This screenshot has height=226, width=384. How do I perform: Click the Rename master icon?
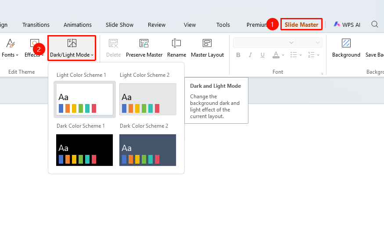(176, 43)
